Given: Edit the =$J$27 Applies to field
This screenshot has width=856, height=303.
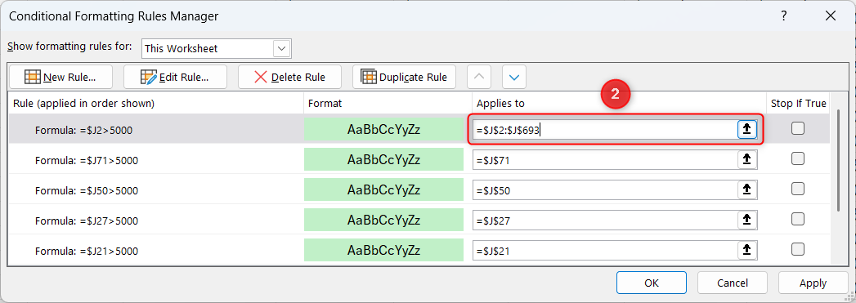Looking at the screenshot, I should (x=605, y=221).
